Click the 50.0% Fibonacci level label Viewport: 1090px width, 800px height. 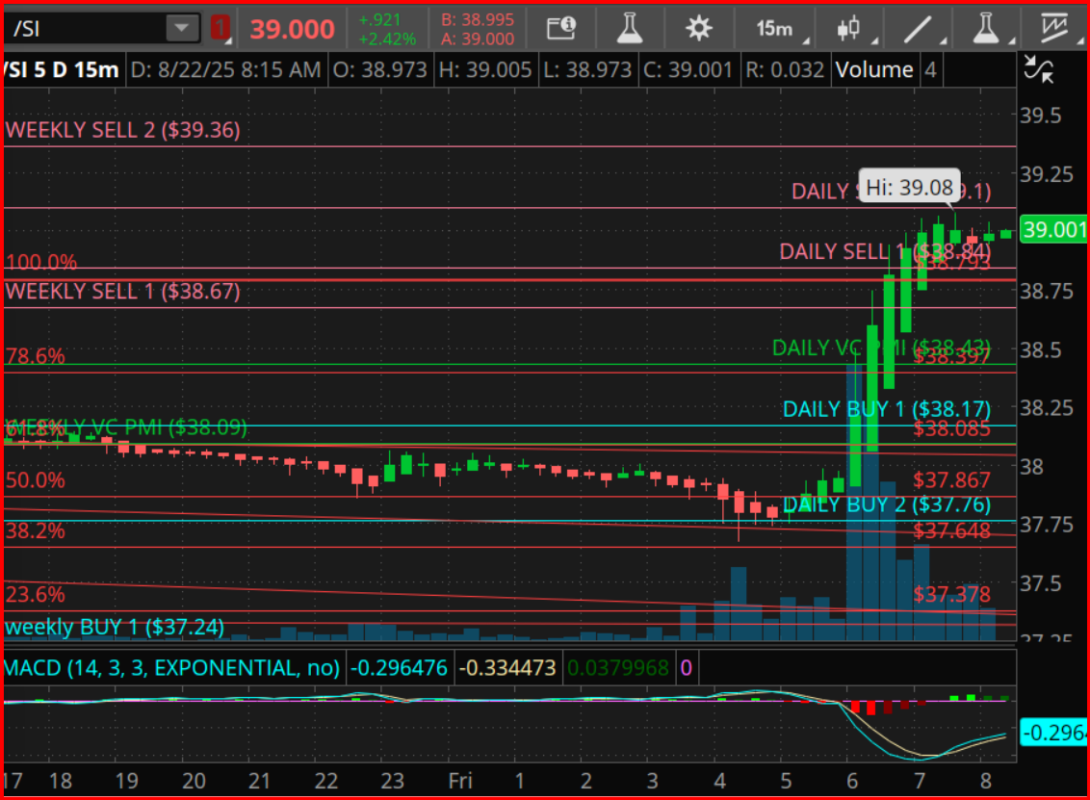pos(35,479)
